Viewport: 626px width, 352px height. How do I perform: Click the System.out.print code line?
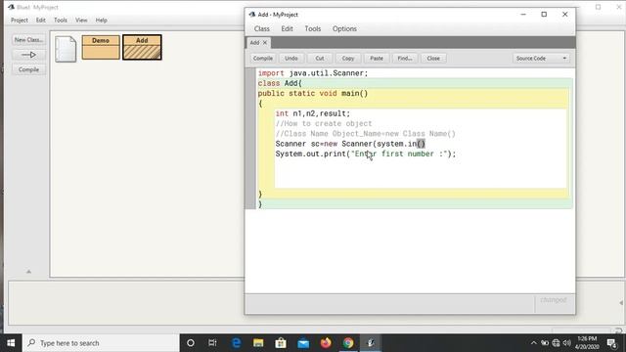coord(365,154)
